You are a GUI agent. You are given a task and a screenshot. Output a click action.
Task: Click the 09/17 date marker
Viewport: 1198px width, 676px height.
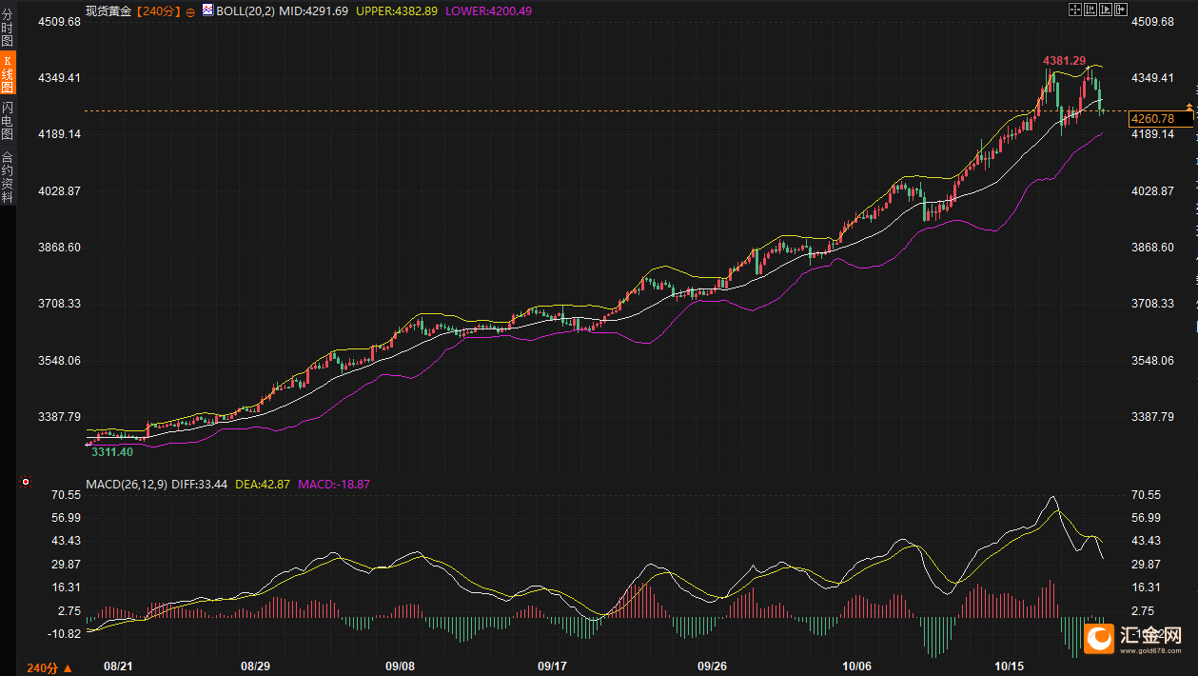tap(553, 666)
